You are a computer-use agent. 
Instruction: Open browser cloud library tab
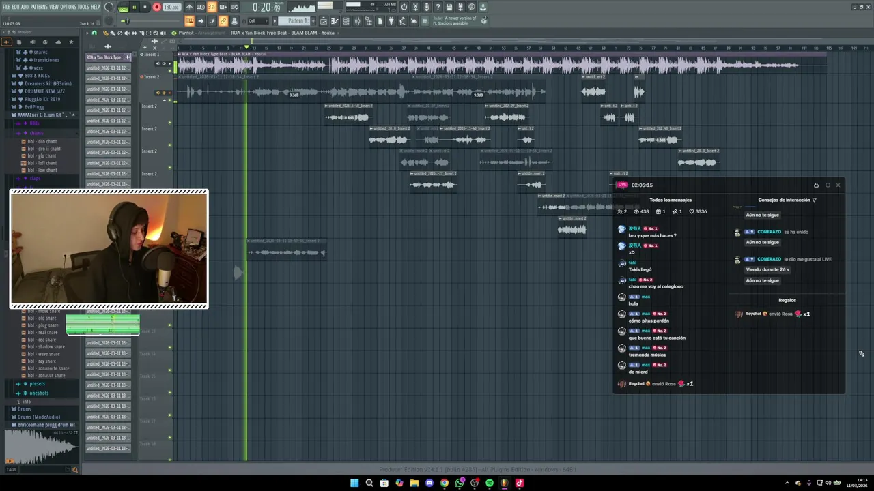58,42
